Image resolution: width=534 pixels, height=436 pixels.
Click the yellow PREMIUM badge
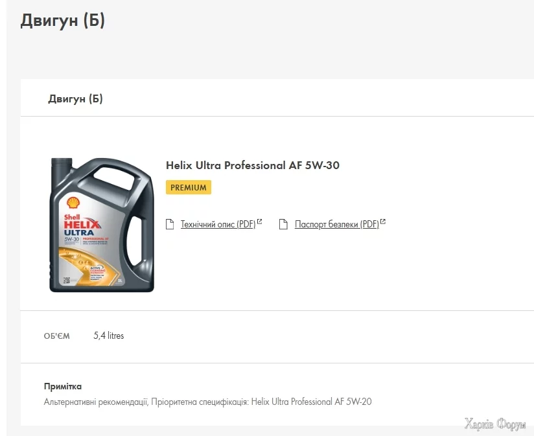[189, 188]
